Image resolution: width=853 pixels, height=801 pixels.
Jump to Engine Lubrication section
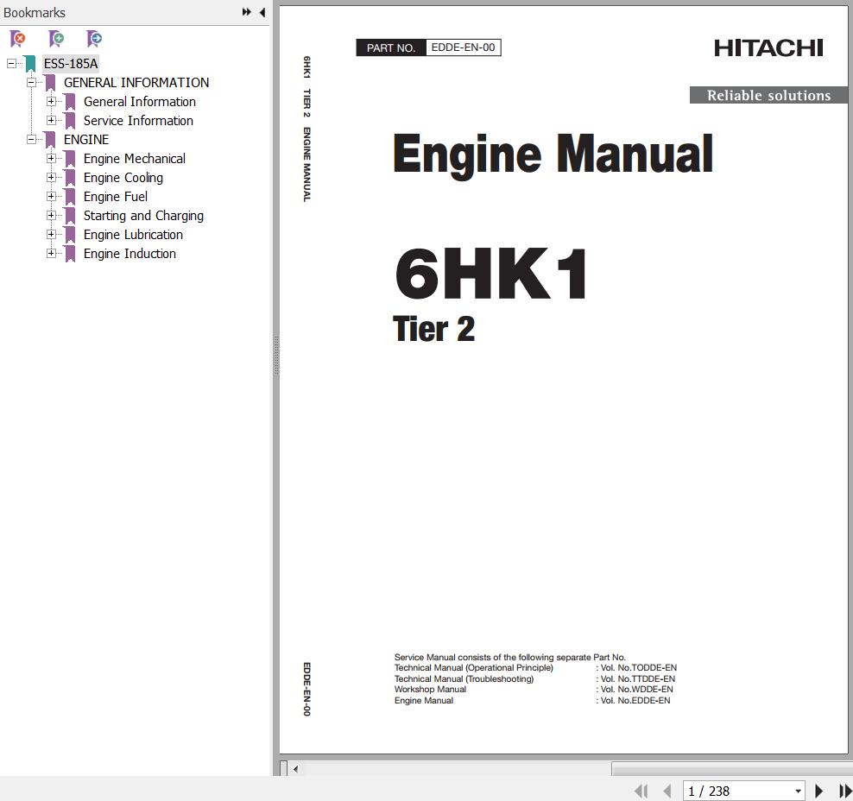(133, 235)
